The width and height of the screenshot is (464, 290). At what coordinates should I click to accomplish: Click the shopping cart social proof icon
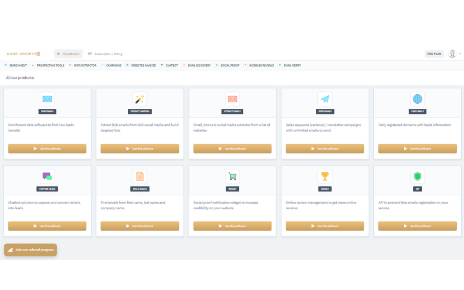[x=232, y=176]
